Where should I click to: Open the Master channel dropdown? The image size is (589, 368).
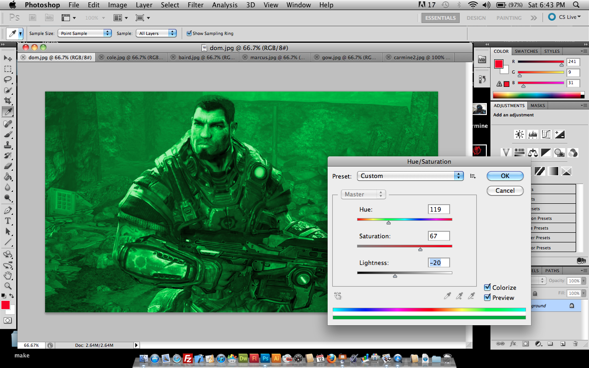pos(363,194)
